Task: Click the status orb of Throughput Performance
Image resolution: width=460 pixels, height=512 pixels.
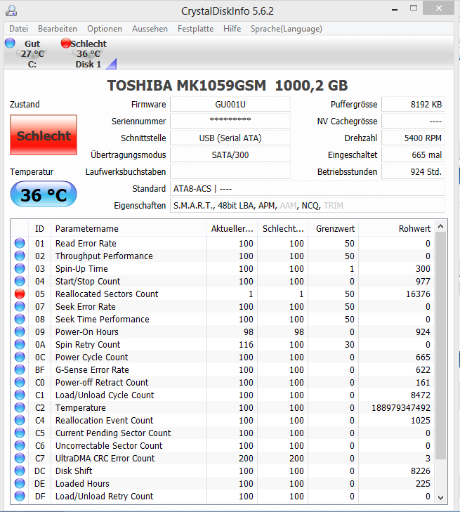Action: 20,256
